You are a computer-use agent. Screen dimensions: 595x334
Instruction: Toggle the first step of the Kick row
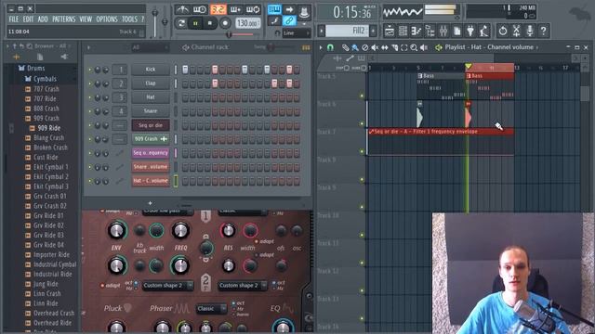(185, 70)
